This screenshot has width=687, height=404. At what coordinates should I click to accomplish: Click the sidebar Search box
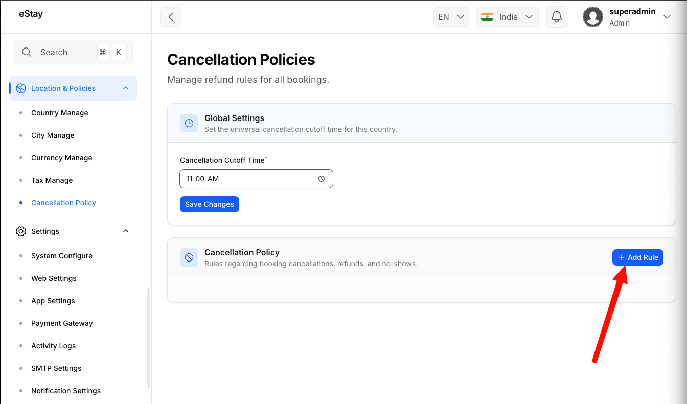point(73,52)
